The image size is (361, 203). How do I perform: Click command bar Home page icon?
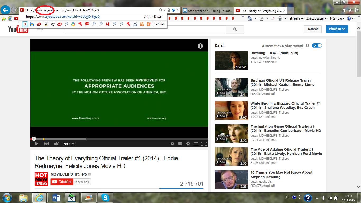pos(250,19)
